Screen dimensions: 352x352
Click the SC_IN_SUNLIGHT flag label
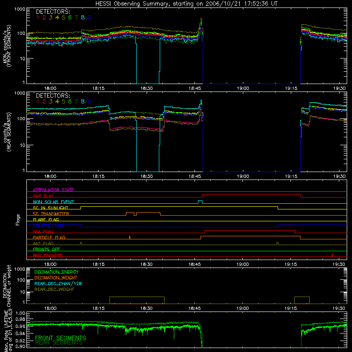pos(51,208)
